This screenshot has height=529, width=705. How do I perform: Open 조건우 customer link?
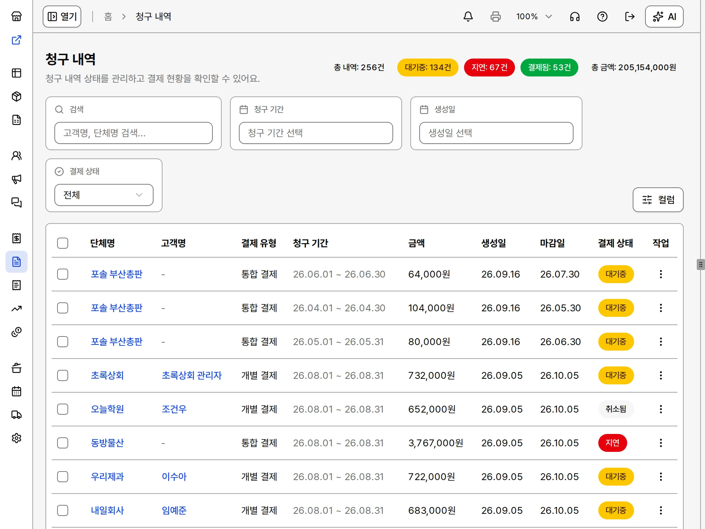click(x=174, y=409)
